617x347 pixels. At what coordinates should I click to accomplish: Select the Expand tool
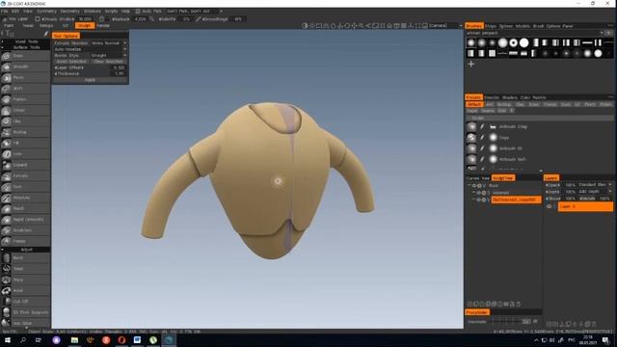click(x=26, y=165)
